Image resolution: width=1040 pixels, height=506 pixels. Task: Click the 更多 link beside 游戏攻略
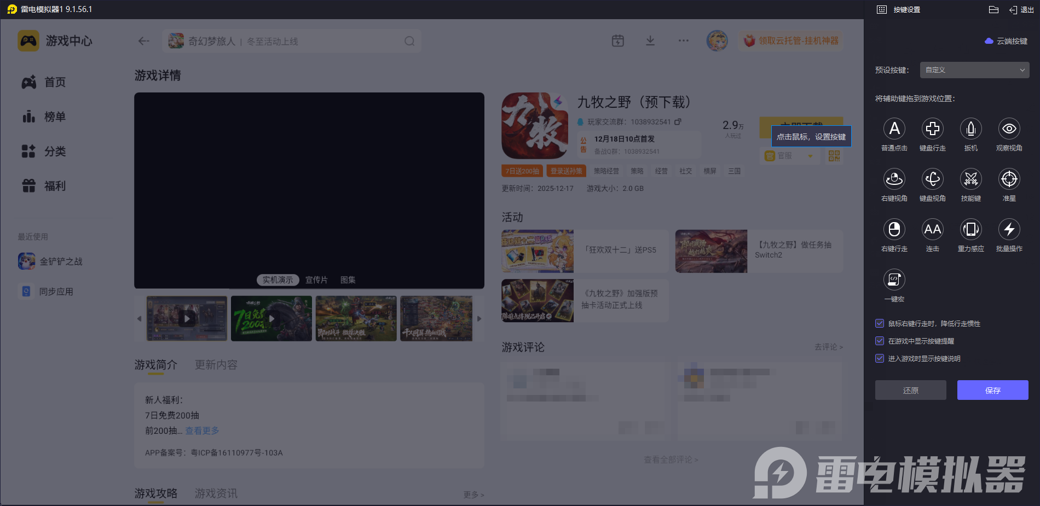[x=474, y=495]
